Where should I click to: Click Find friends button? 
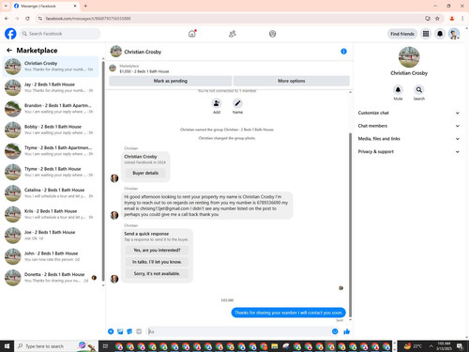pos(402,34)
